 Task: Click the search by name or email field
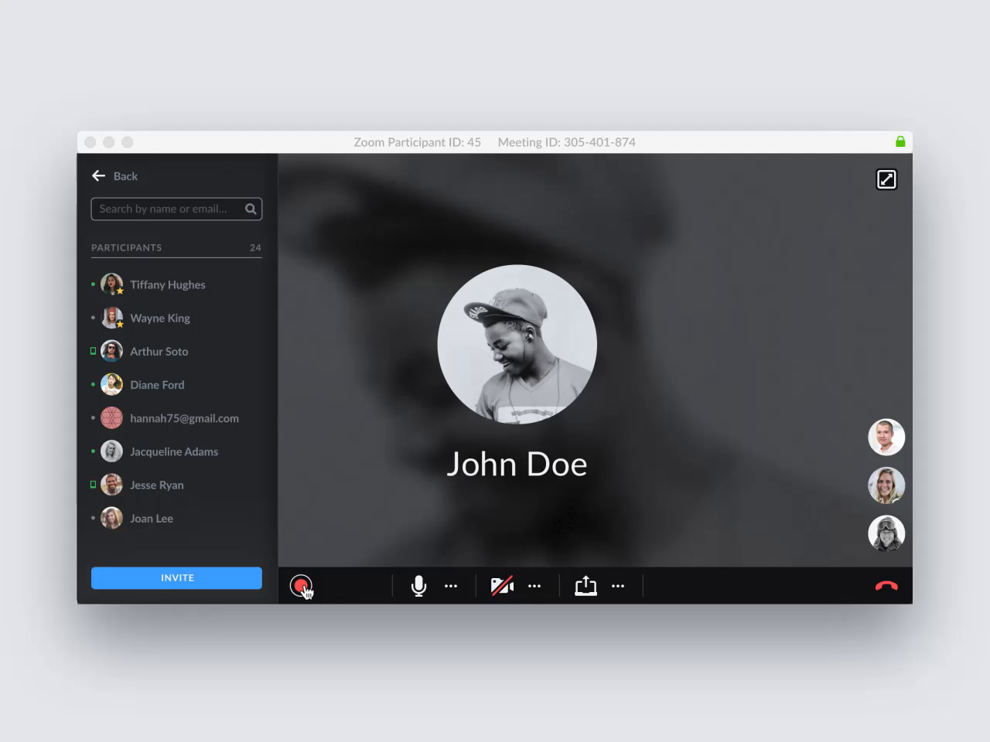166,209
